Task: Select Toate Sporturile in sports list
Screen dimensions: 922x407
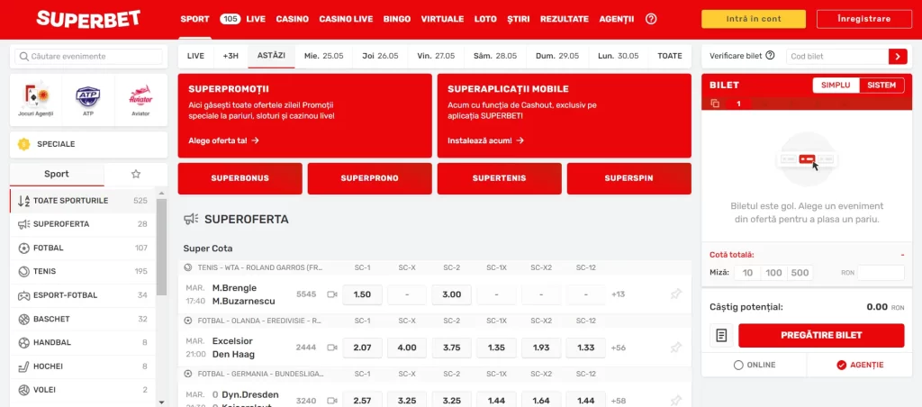Action: (82, 201)
